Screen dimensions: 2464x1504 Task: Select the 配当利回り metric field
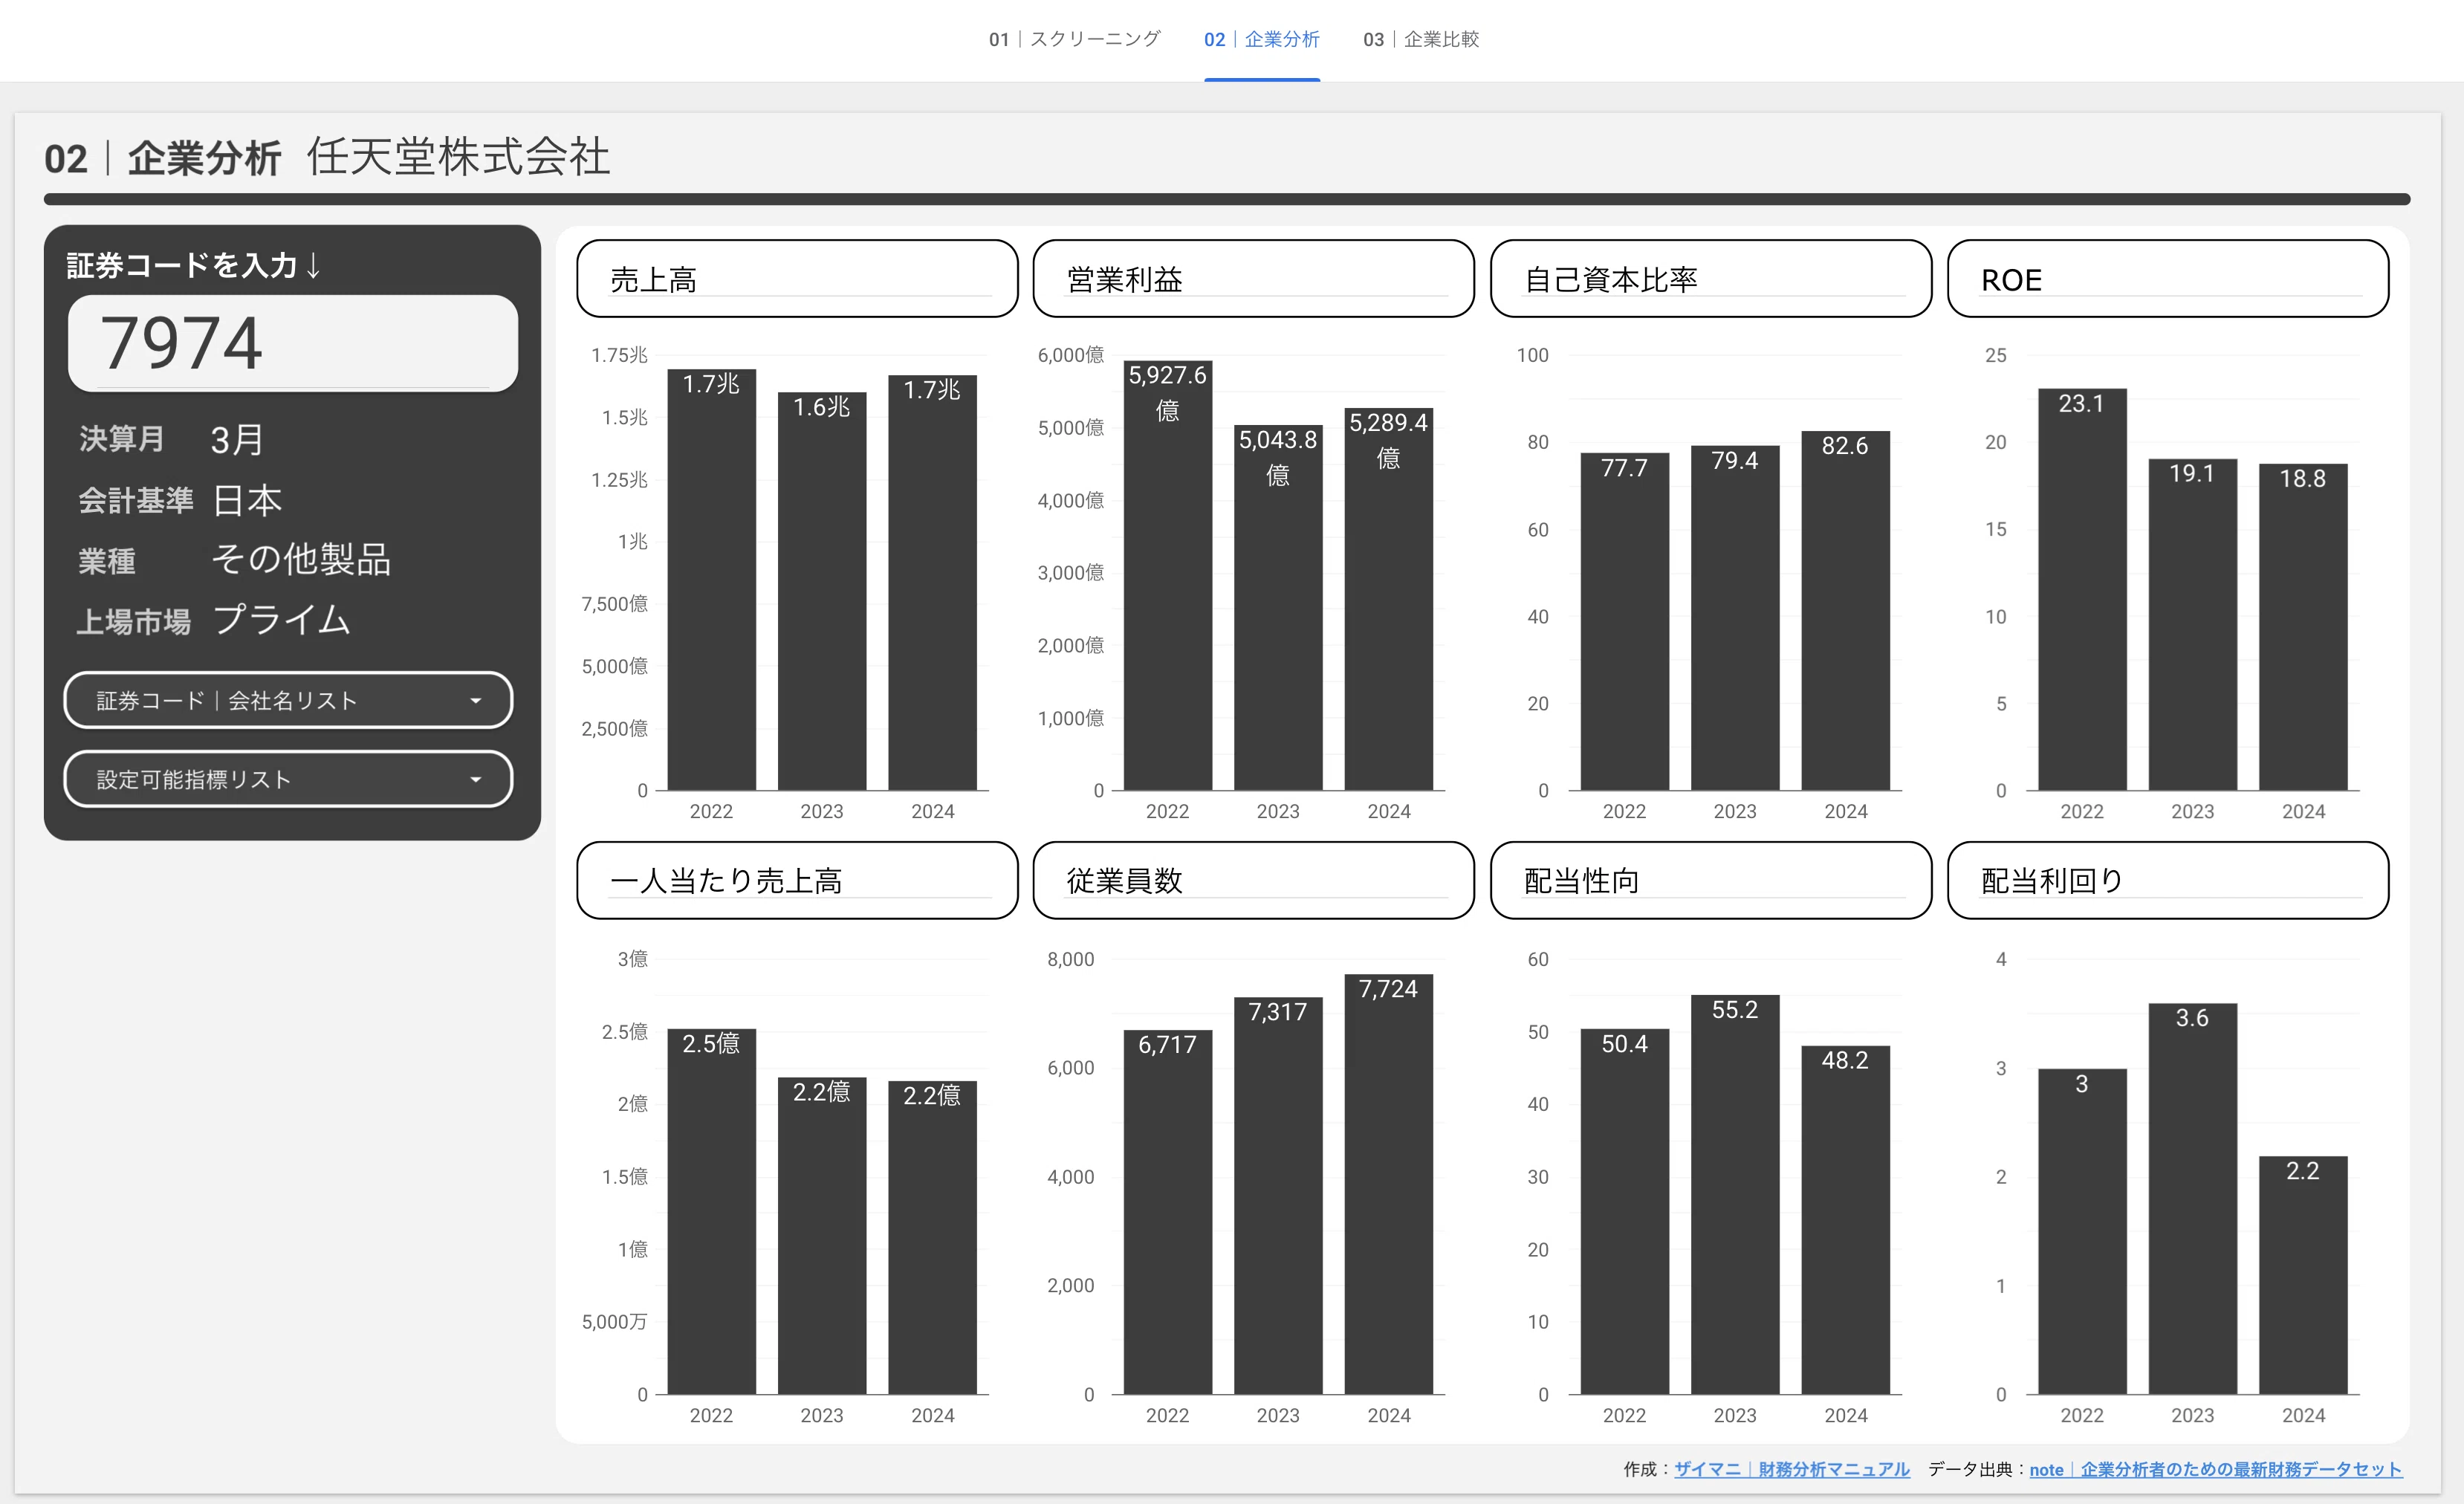click(2168, 880)
